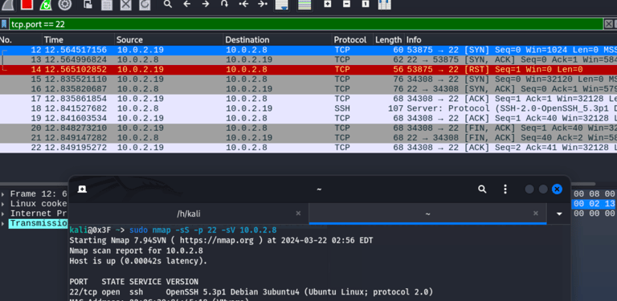
Task: Sort by the Source column header
Action: [170, 39]
